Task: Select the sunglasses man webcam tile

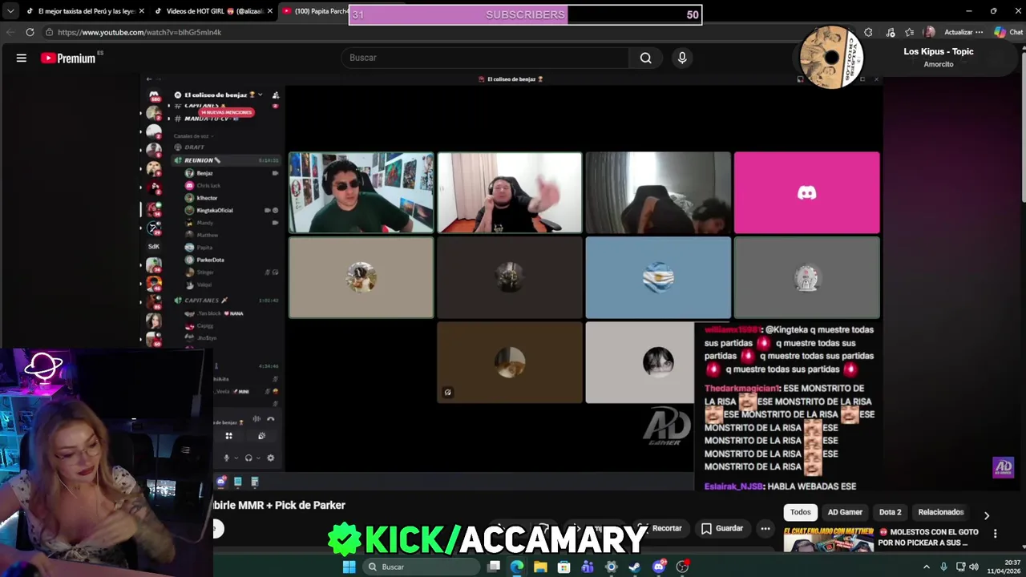Action: pos(362,192)
